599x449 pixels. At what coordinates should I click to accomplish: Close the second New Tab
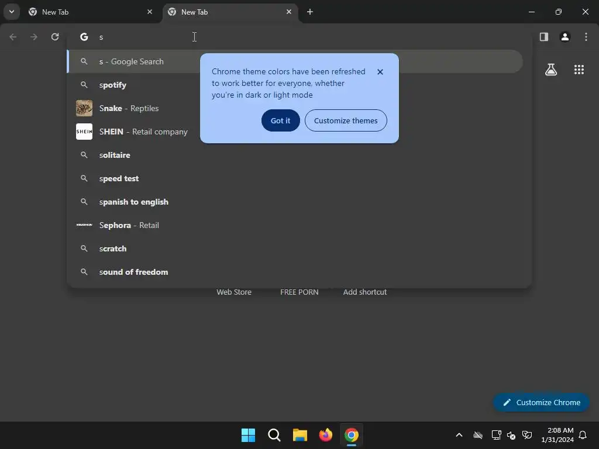(289, 12)
